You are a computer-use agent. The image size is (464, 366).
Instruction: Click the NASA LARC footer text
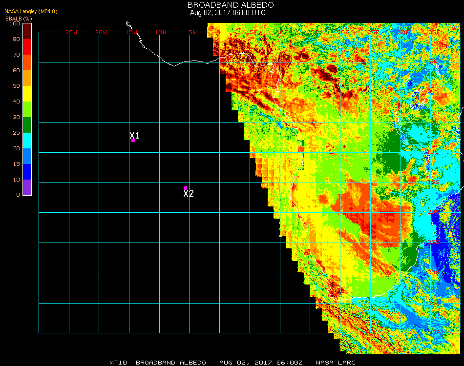point(336,363)
